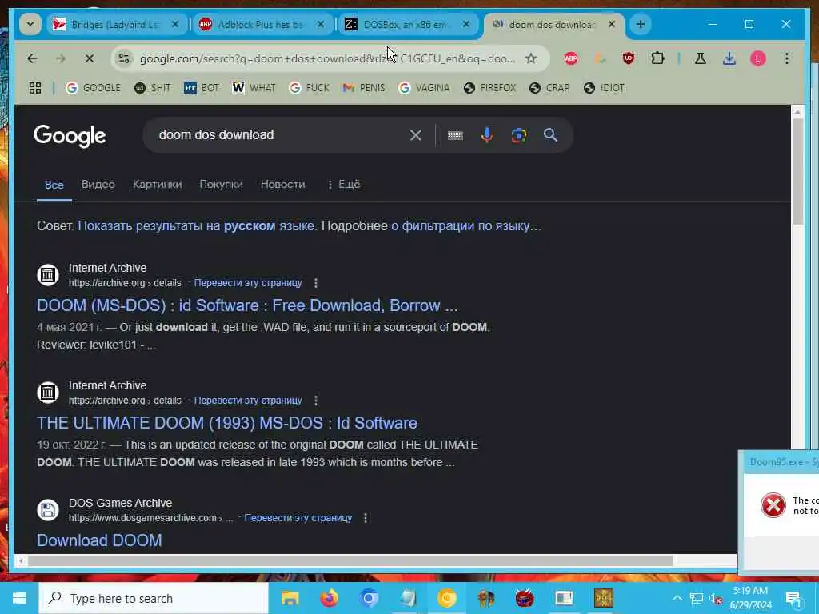Screen dimensions: 819x614
Task: Click the horizontal page scrollbar
Action: (x=350, y=560)
